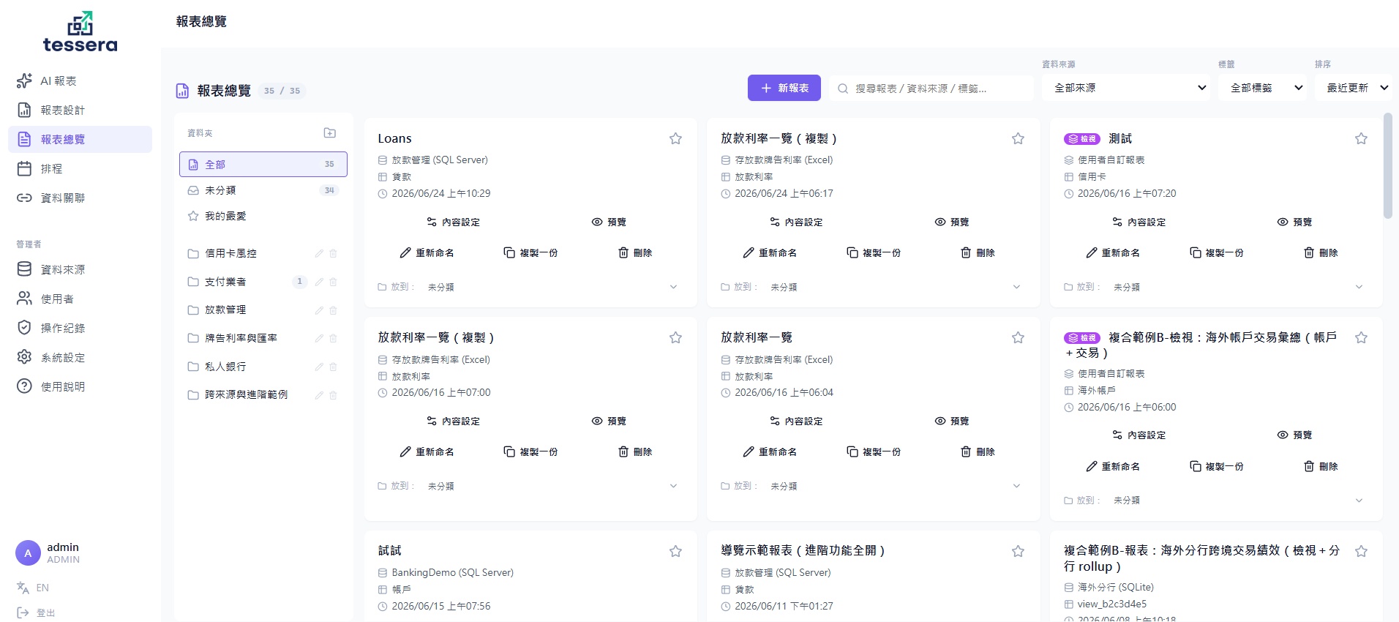Open 系統設定 page
This screenshot has height=622, width=1399.
tap(80, 357)
